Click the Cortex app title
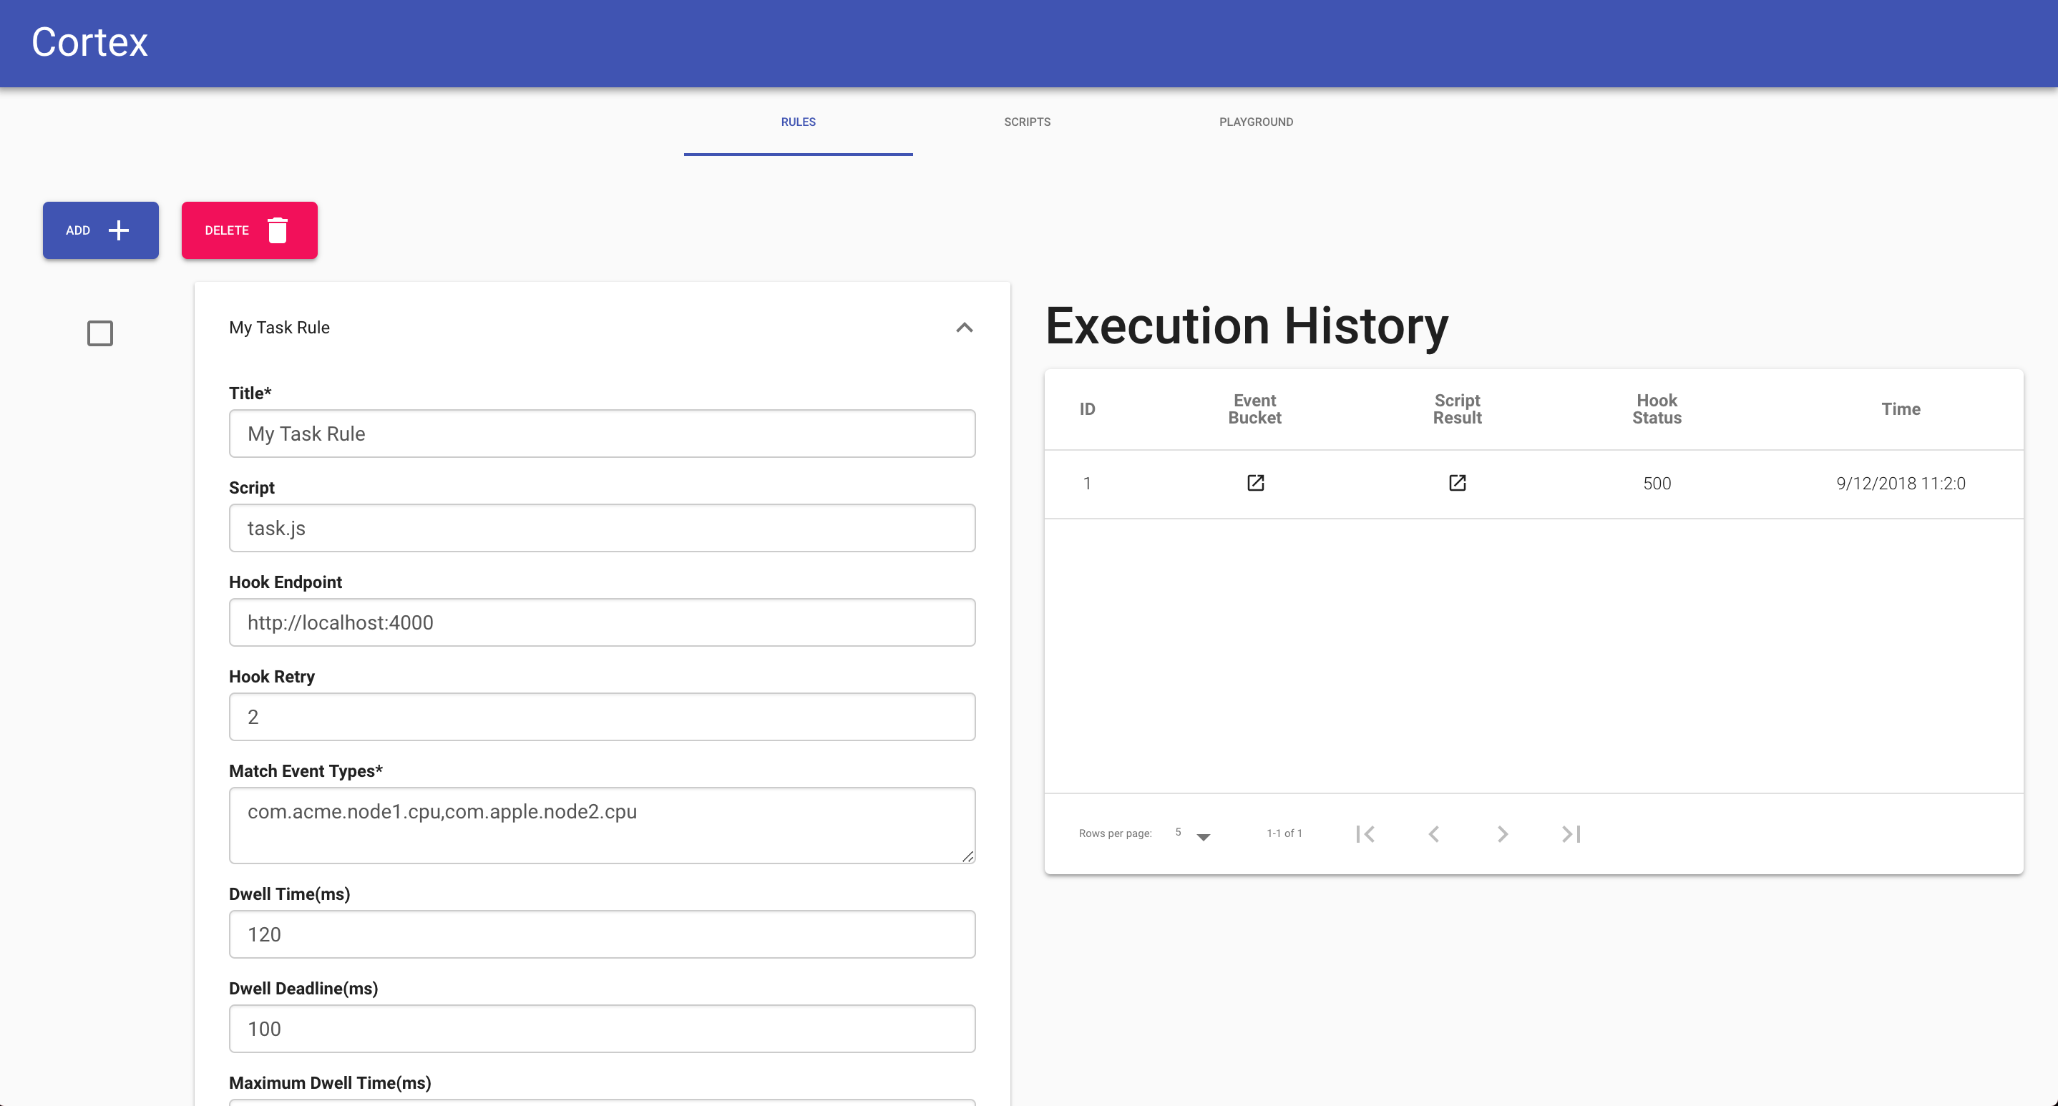This screenshot has width=2058, height=1106. [x=89, y=42]
